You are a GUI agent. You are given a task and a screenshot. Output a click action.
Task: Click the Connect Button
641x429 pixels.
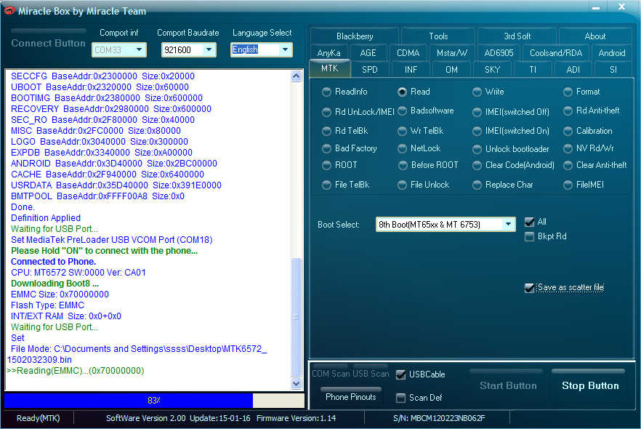pyautogui.click(x=48, y=43)
